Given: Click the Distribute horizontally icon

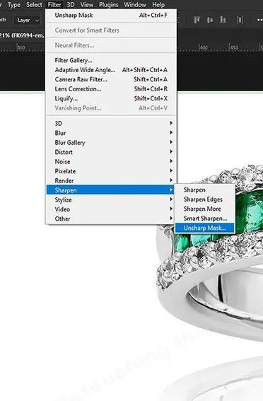Looking at the screenshot, I should tap(240, 20).
